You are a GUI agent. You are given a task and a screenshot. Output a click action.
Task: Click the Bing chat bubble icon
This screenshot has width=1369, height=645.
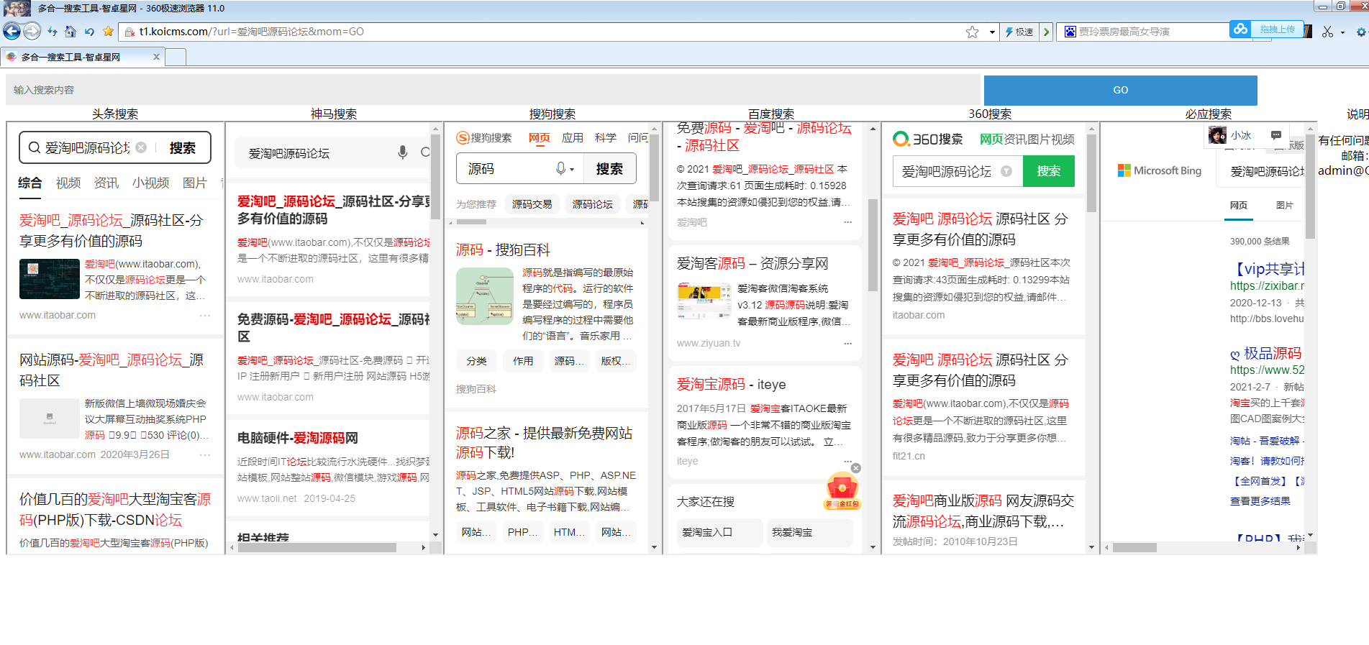point(1275,134)
